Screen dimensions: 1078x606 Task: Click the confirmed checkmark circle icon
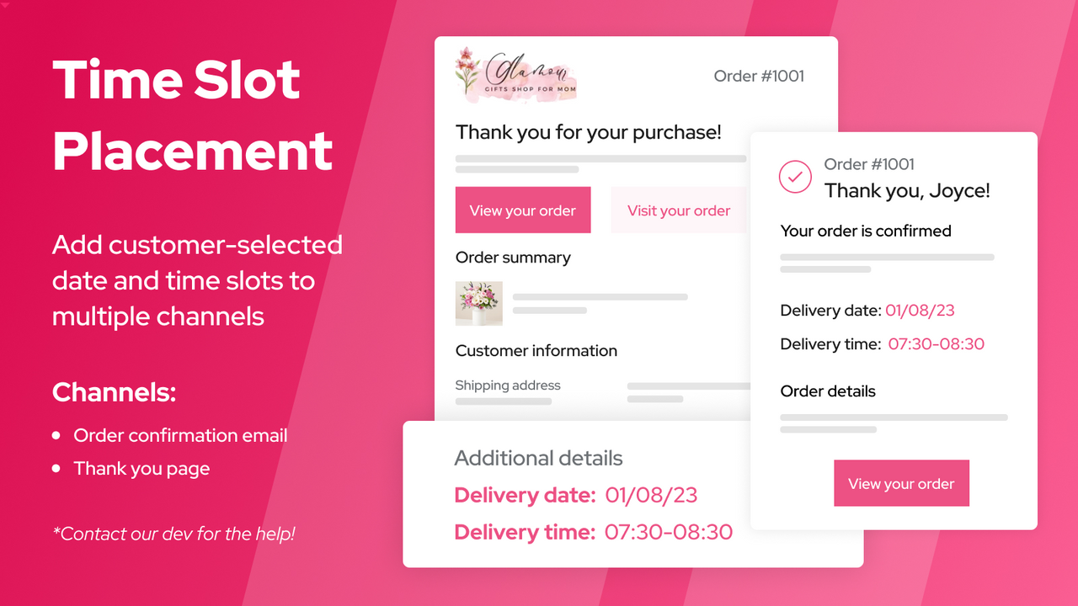pyautogui.click(x=795, y=178)
